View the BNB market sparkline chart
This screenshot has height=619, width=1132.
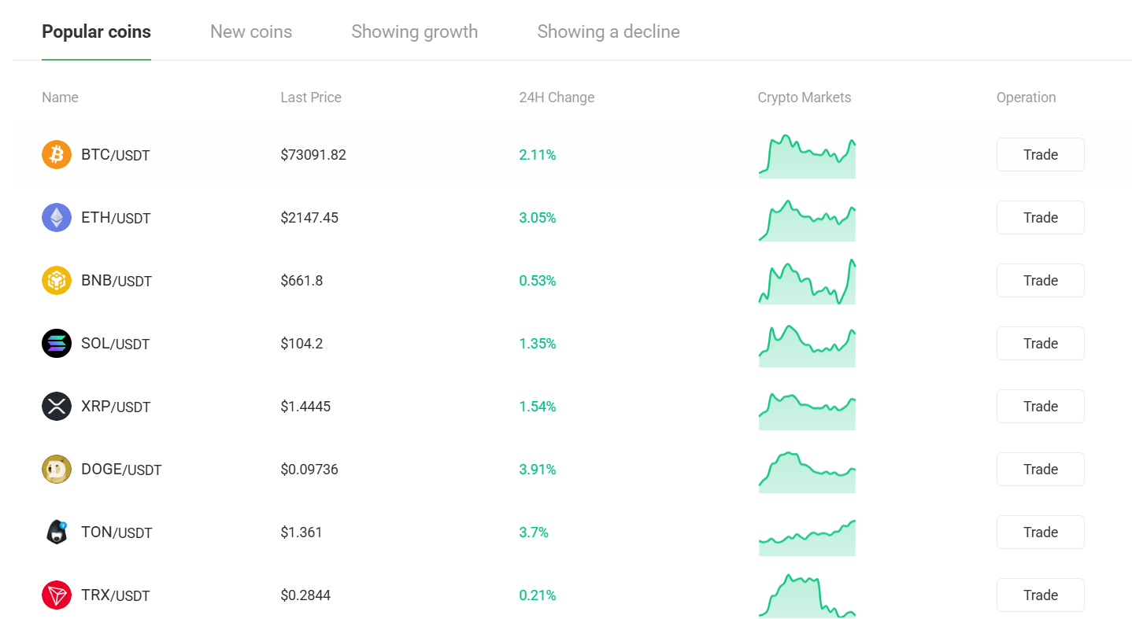click(x=807, y=282)
